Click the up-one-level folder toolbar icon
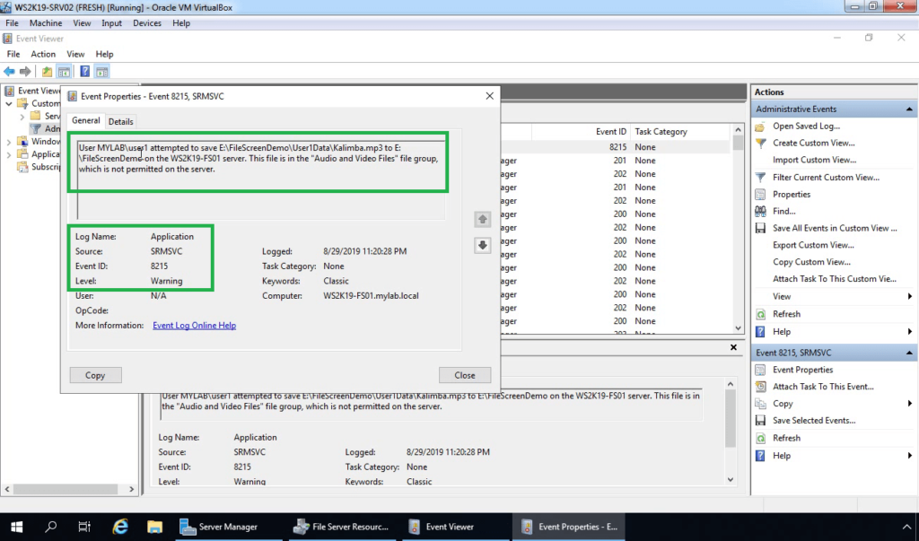 click(x=47, y=72)
